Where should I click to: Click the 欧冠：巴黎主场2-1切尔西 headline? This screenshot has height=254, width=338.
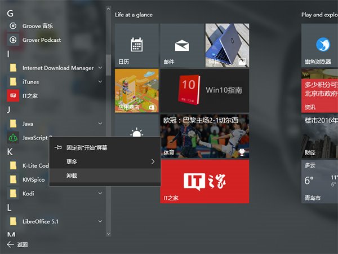(x=201, y=120)
